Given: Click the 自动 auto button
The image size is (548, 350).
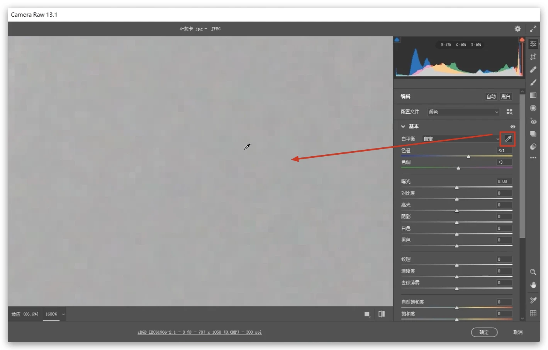Looking at the screenshot, I should tap(491, 96).
